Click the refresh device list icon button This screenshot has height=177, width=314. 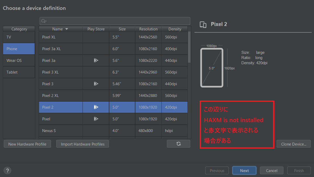tap(178, 144)
